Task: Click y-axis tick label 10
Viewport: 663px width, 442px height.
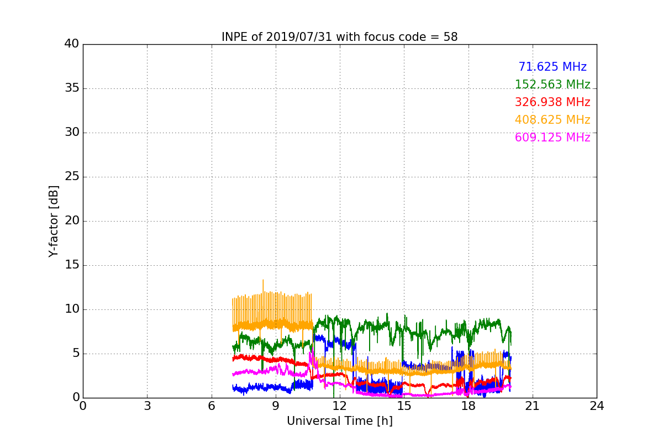Action: [72, 309]
